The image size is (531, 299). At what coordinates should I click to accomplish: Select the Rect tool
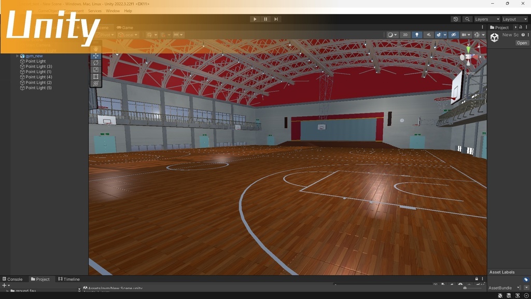coord(96,77)
